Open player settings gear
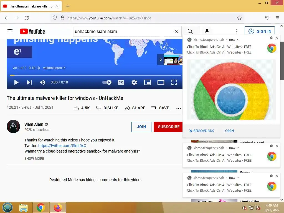The width and height of the screenshot is (284, 213). tap(134, 82)
